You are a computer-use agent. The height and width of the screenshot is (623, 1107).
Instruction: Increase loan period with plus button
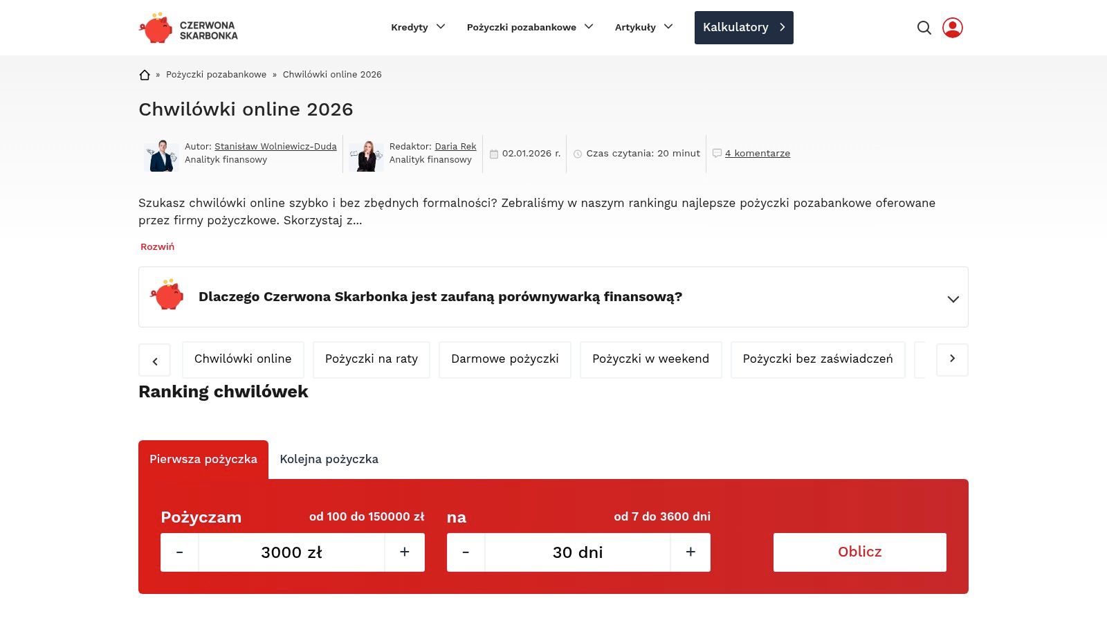[x=690, y=552]
